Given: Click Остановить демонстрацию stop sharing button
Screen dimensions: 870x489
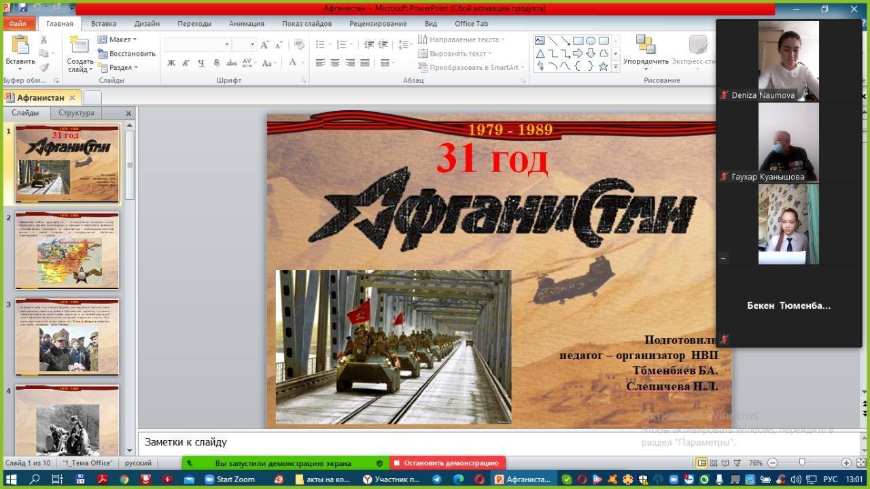Looking at the screenshot, I should pyautogui.click(x=447, y=463).
